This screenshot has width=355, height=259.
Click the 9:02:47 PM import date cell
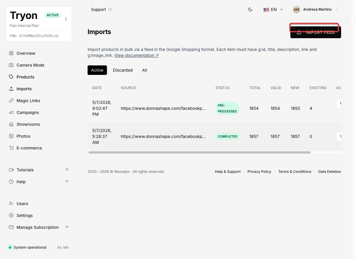pos(102,108)
